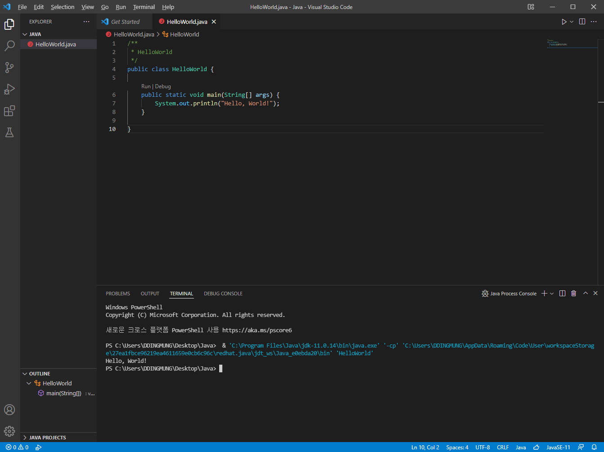Screen dimensions: 604x452
Task: Run the Java file with the play icon
Action: [564, 21]
